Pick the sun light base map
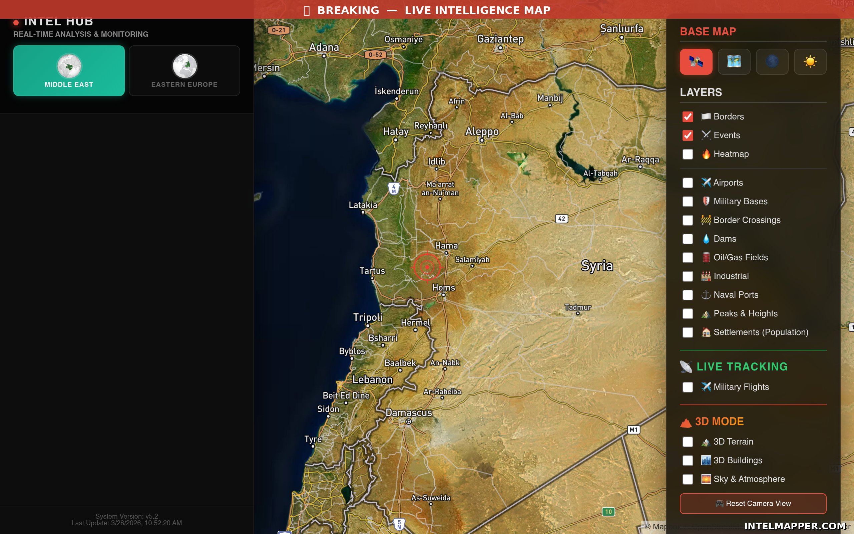 (x=810, y=62)
